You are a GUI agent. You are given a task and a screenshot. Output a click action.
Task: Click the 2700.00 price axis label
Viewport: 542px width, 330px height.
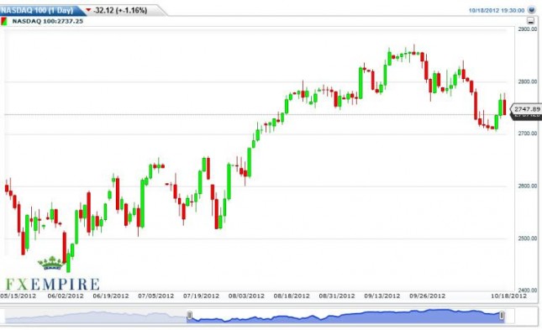point(528,133)
